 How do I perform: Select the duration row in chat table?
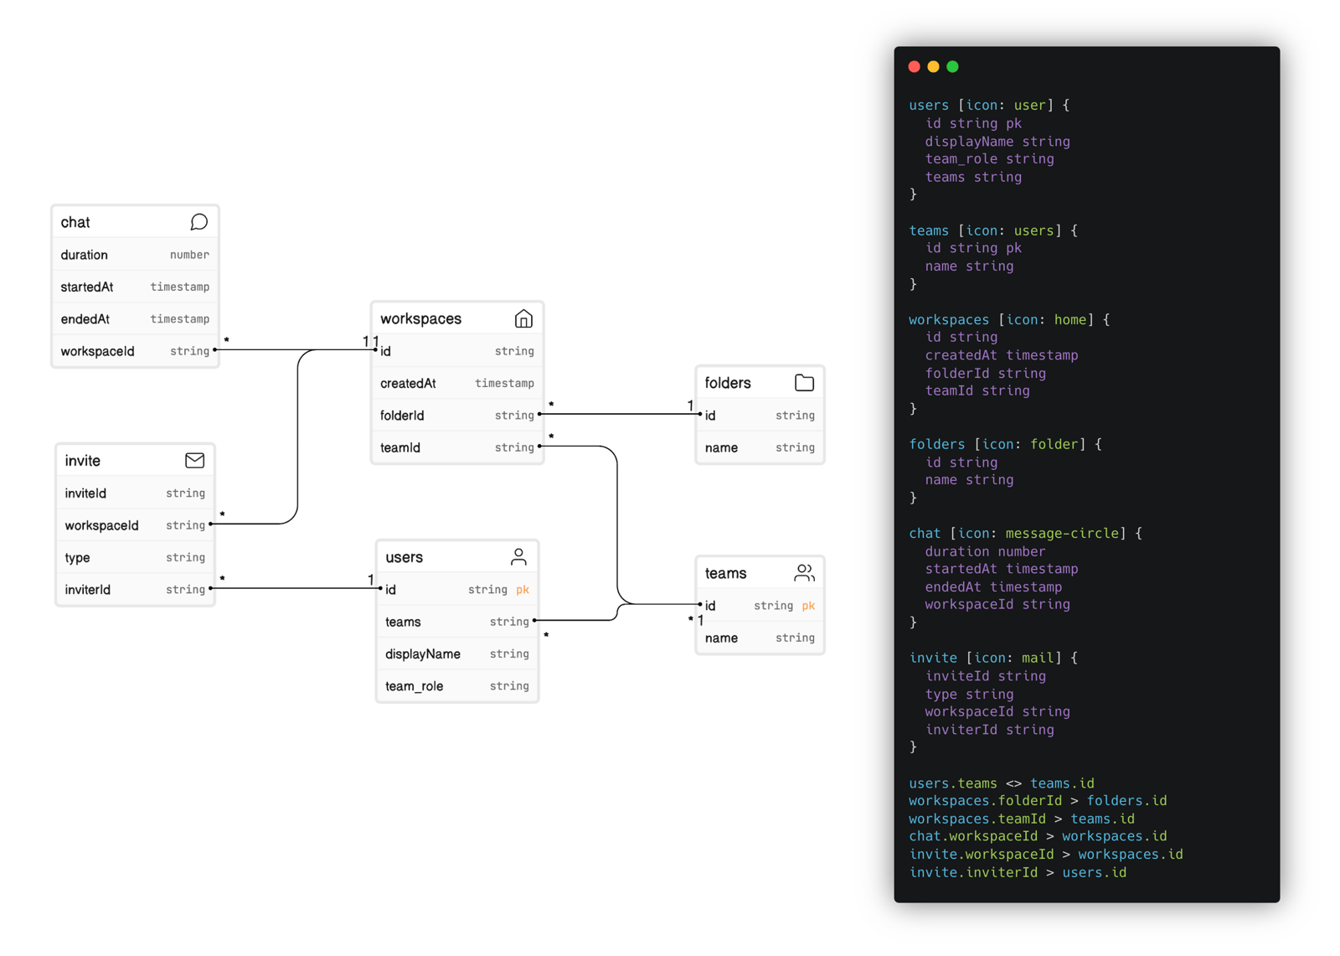[135, 255]
